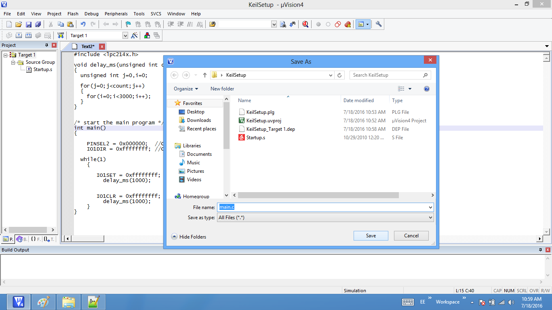Collapse folder pane via Hide Folders
Viewport: 552px width, 310px height.
click(189, 237)
